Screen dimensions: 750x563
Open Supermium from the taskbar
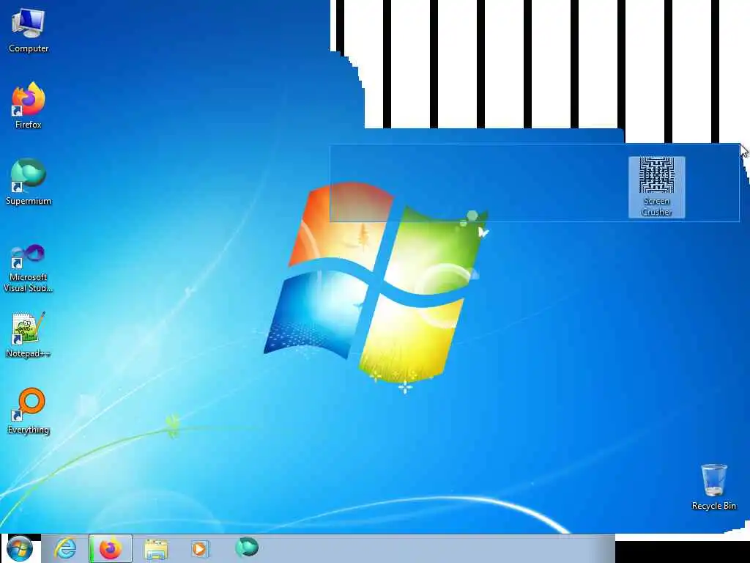click(x=247, y=548)
